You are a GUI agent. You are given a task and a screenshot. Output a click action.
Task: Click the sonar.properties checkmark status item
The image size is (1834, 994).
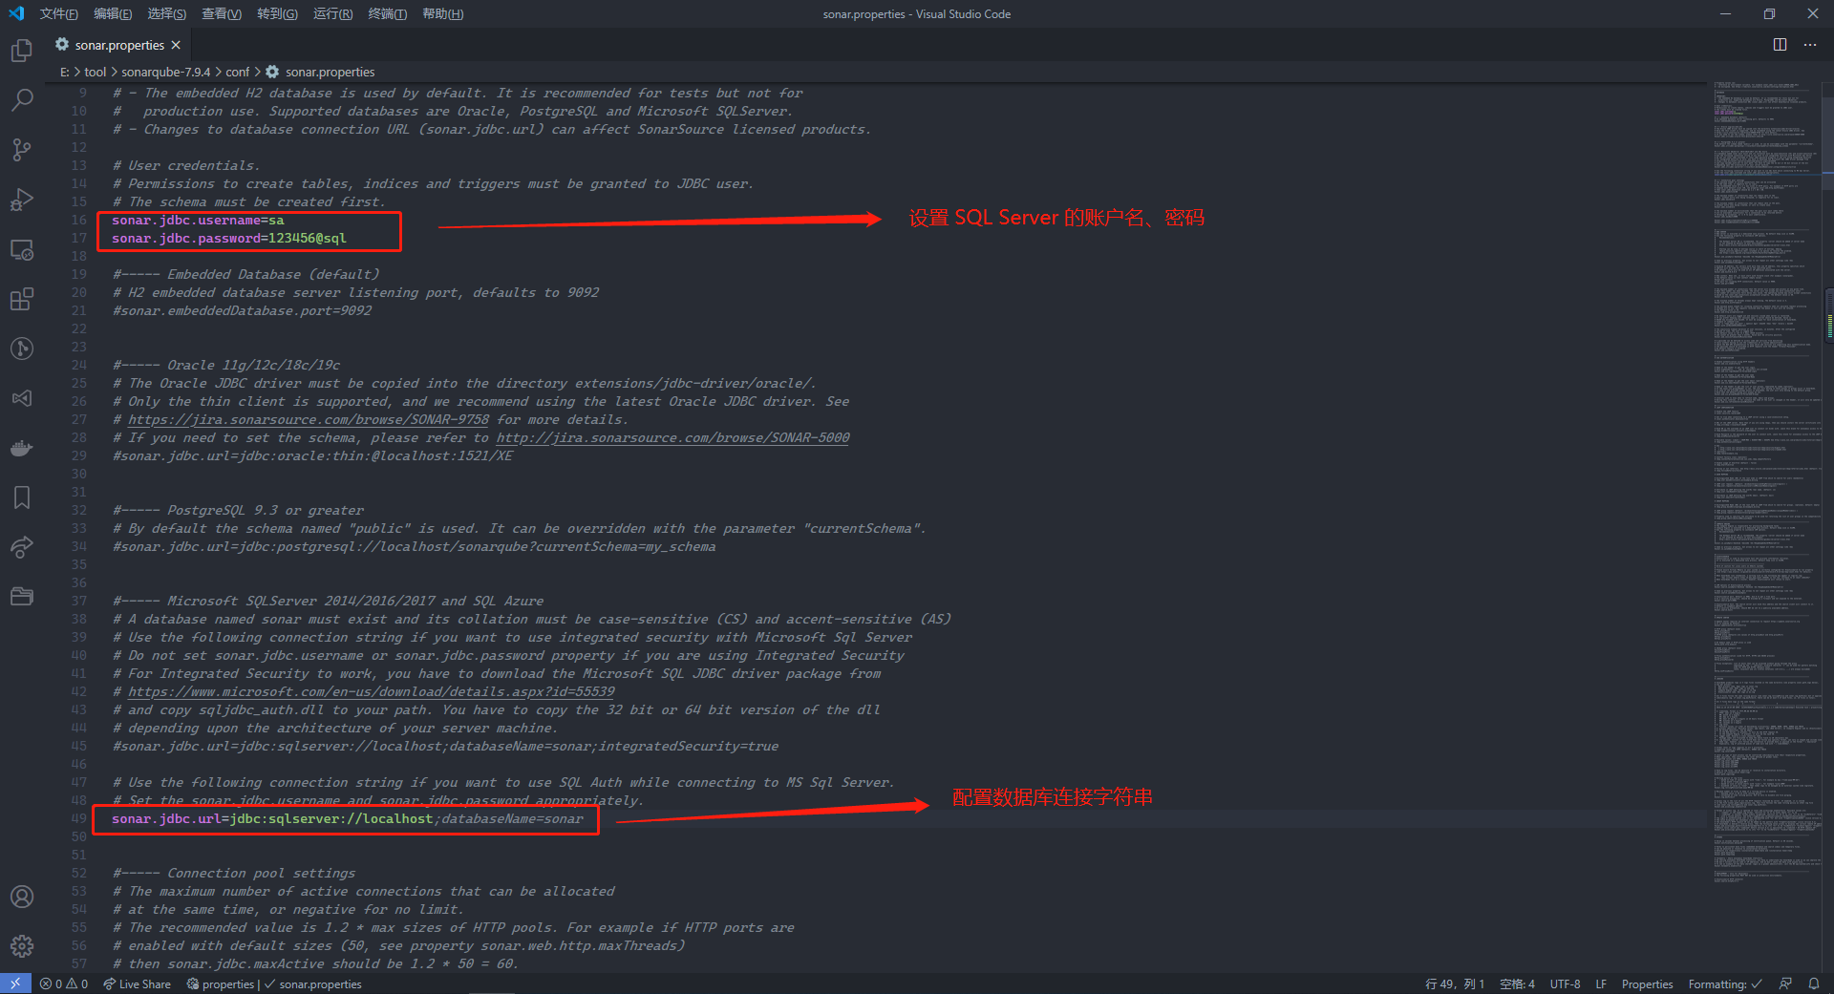click(x=313, y=983)
